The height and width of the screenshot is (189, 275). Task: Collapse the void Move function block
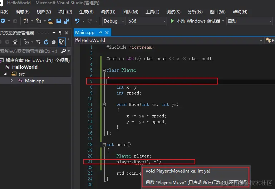(x=104, y=105)
